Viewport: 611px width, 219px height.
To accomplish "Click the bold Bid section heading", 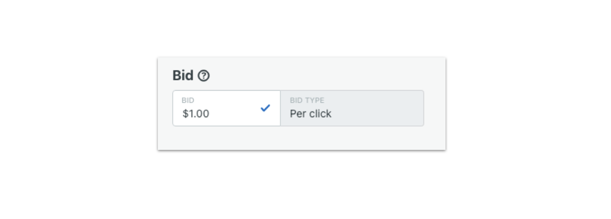I will pos(183,75).
